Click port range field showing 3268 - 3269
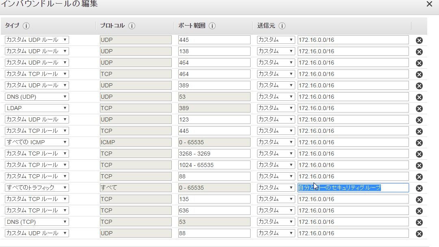439x247 pixels. coord(214,154)
